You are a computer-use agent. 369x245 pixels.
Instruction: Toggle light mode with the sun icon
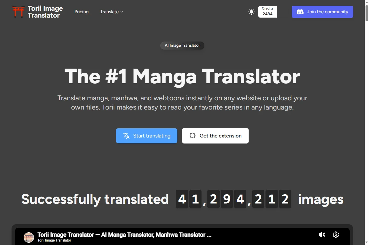pos(251,12)
